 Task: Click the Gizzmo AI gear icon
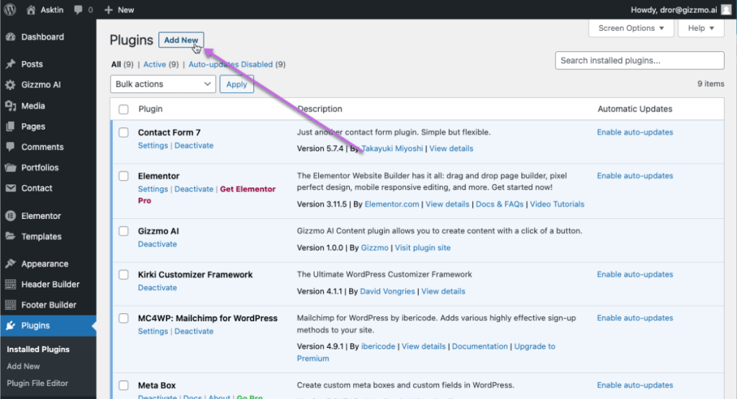[x=10, y=85]
